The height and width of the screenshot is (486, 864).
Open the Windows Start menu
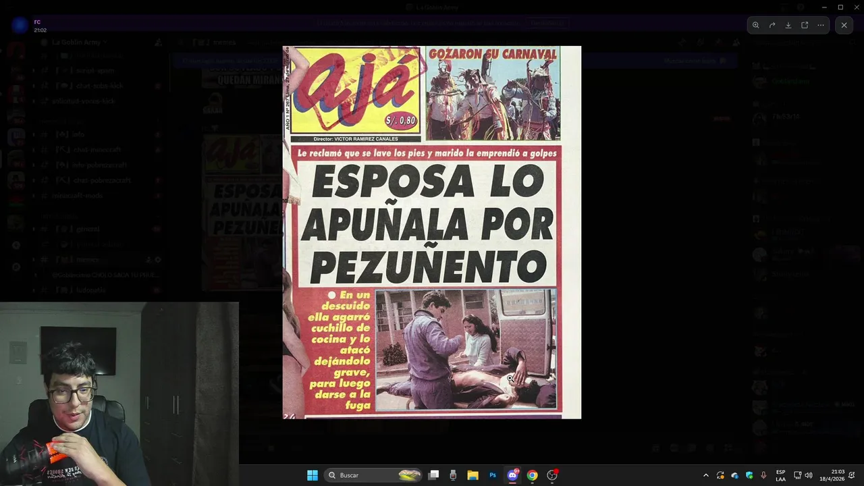click(313, 475)
